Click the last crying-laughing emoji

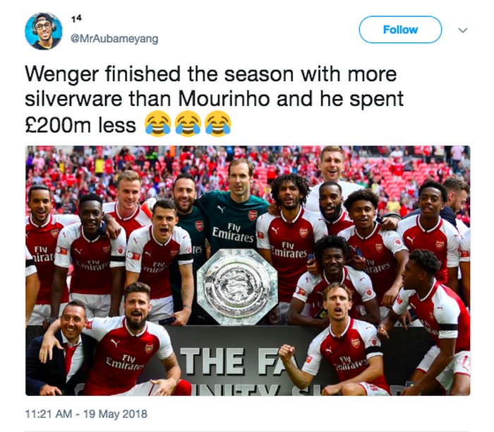tap(218, 125)
